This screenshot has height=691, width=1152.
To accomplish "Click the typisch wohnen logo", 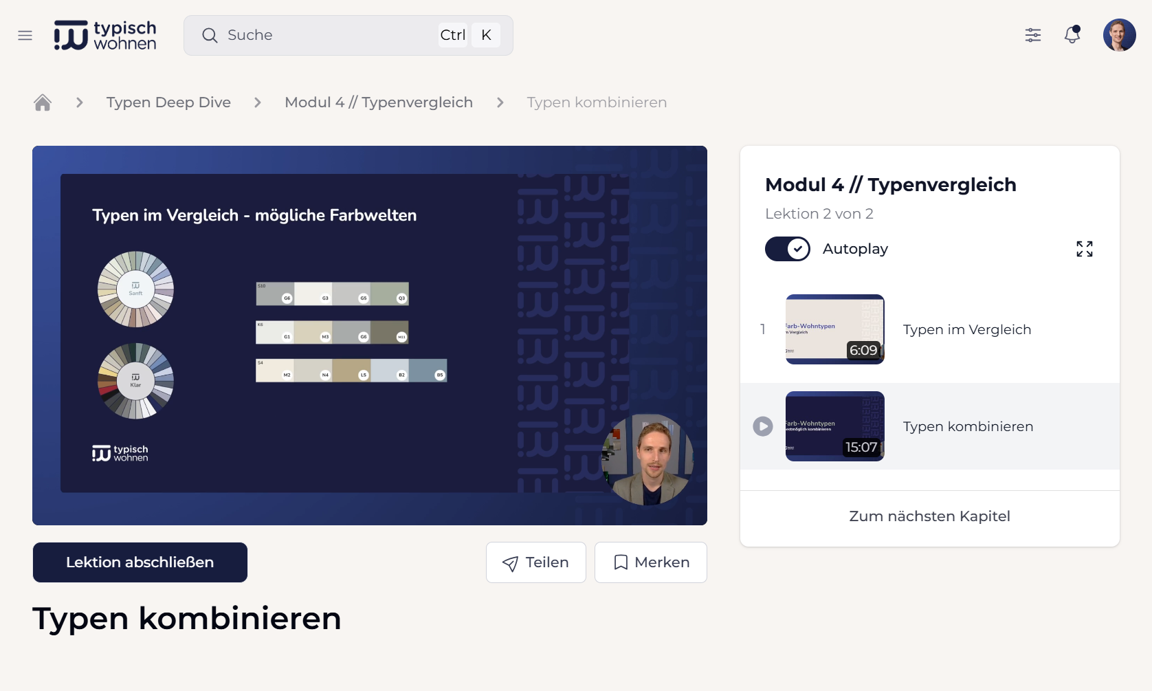I will 105,35.
